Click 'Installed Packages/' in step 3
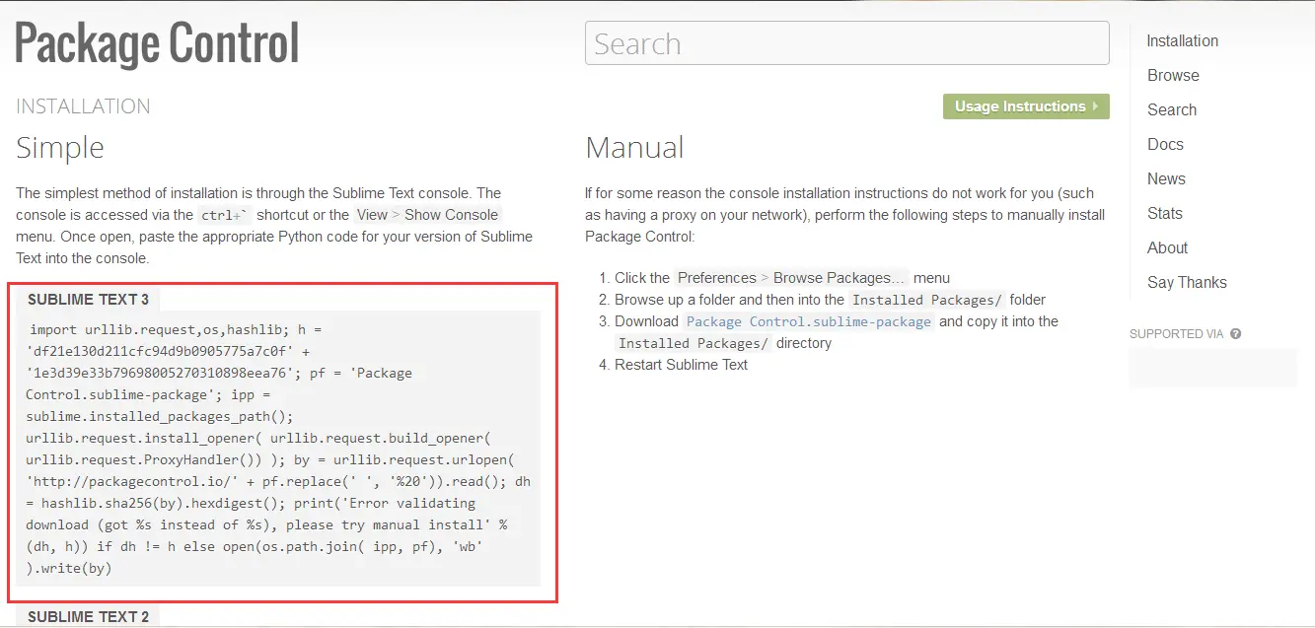Viewport: 1315px width, 628px height. 694,343
